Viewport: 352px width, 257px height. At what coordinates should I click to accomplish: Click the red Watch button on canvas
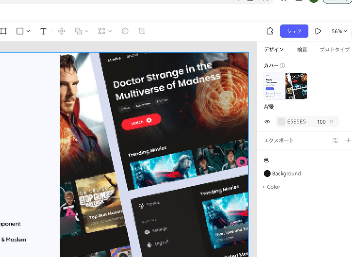(x=141, y=121)
